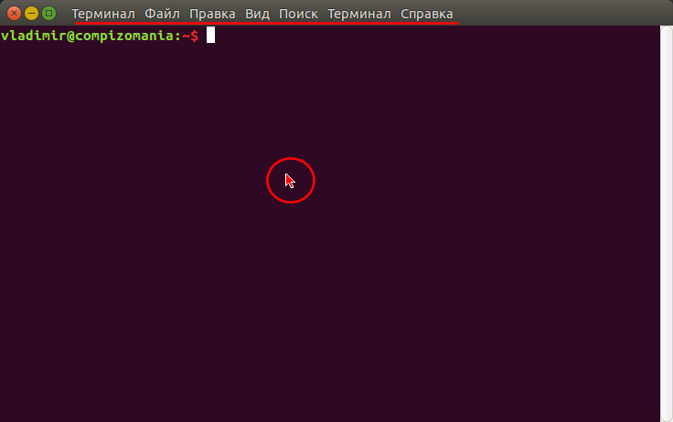673x422 pixels.
Task: Click the username vladimir in the prompt
Action: pyautogui.click(x=34, y=35)
